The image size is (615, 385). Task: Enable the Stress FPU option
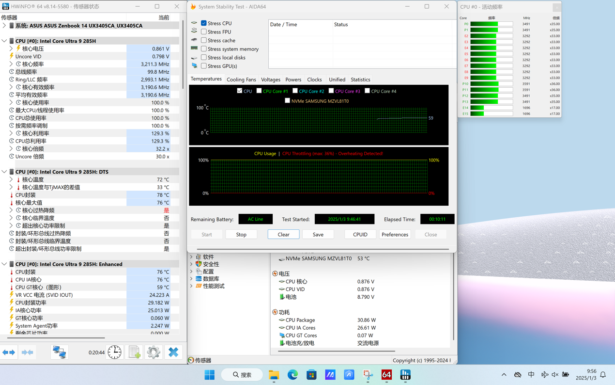(x=204, y=32)
